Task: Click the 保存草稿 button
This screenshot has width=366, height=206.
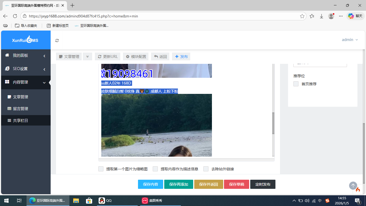Action: [236, 184]
